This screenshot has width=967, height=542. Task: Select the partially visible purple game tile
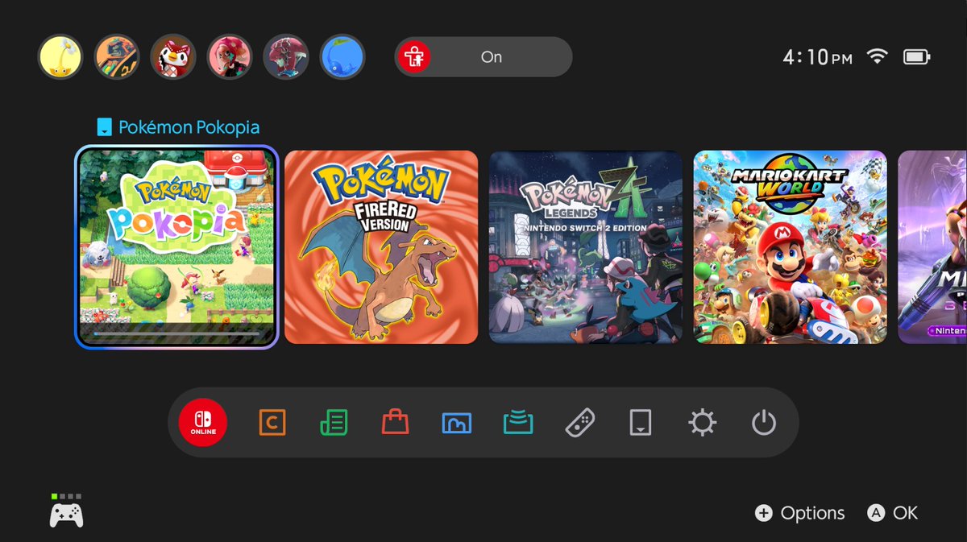point(932,247)
